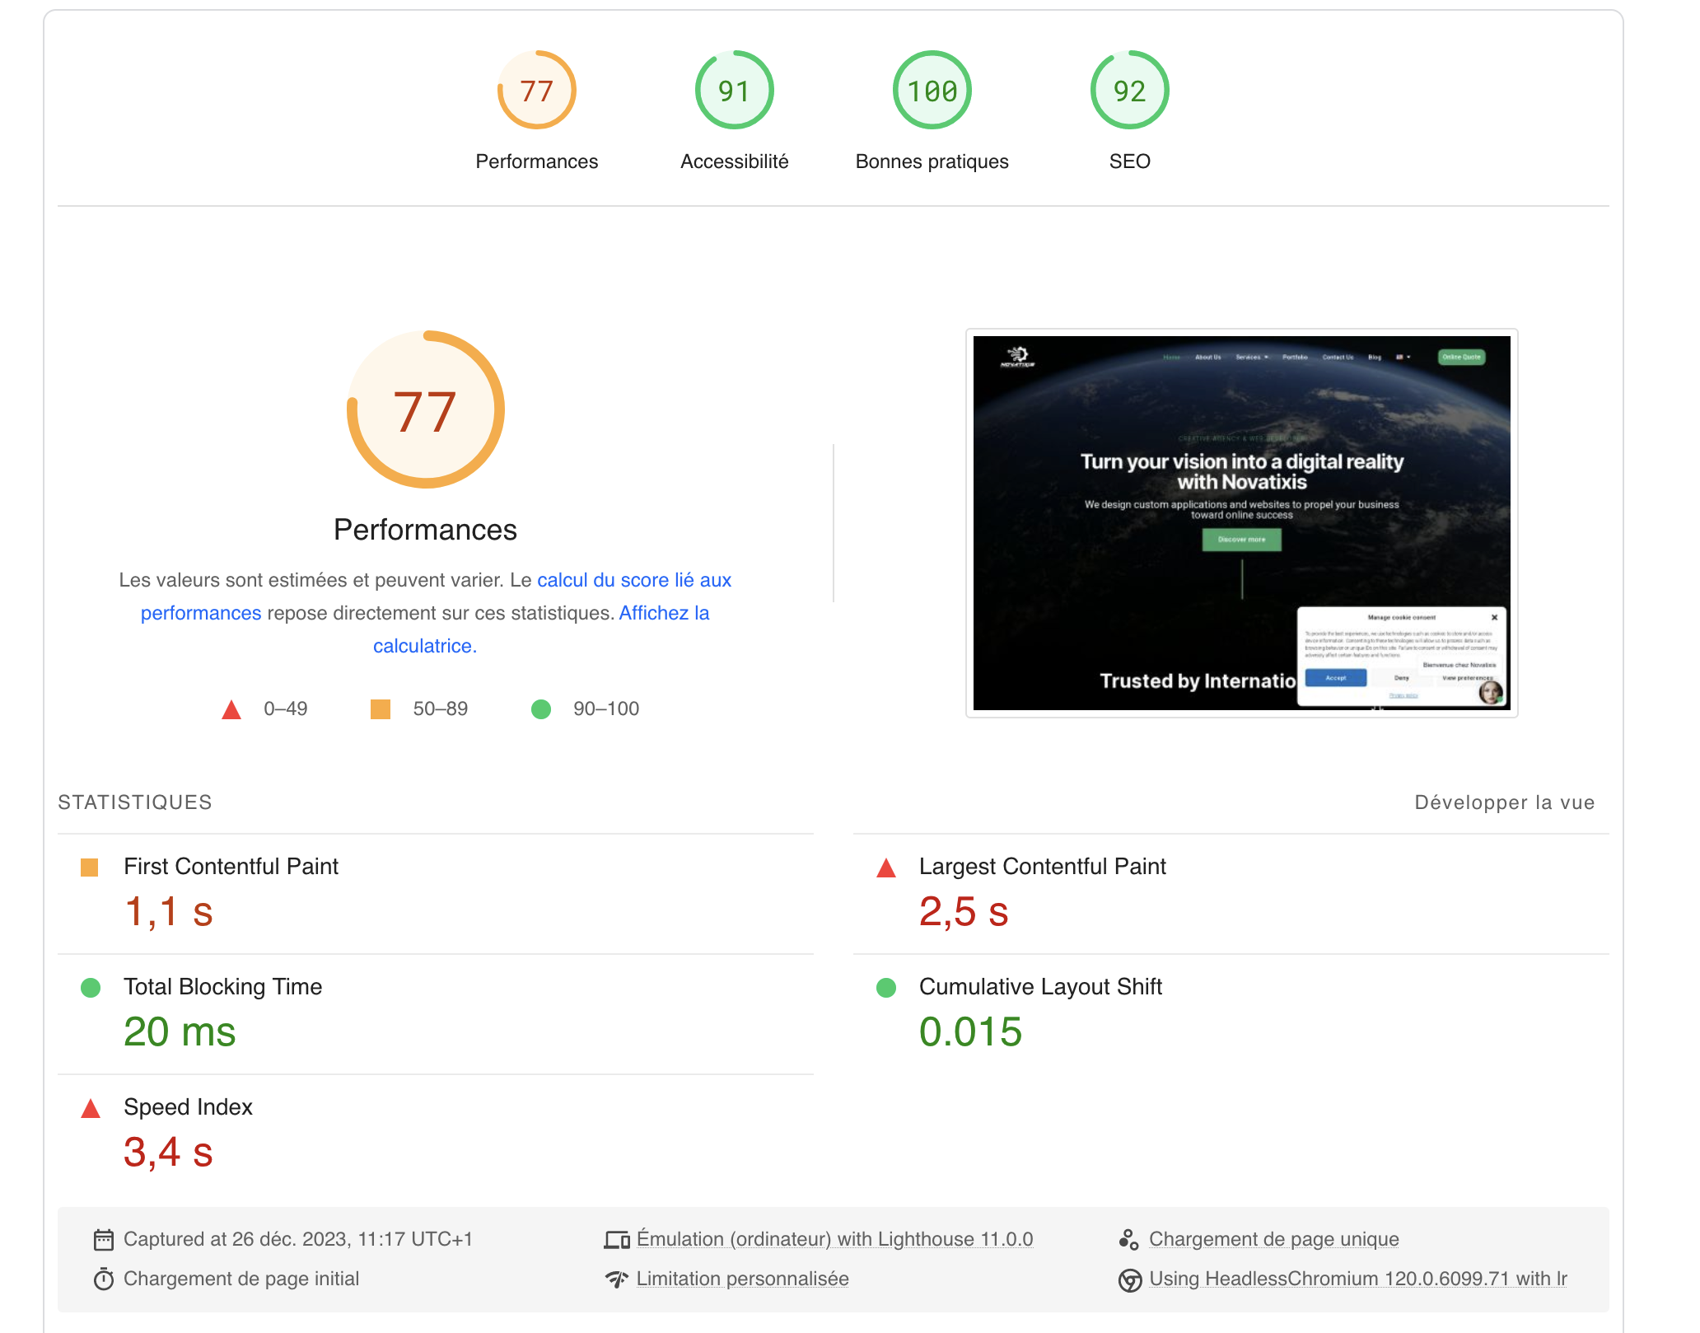1700x1333 pixels.
Task: Click Chargement de page unique link
Action: [x=1273, y=1239]
